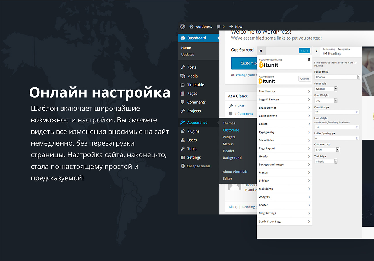
Task: Expand the Color Scheme section
Action: [285, 116]
